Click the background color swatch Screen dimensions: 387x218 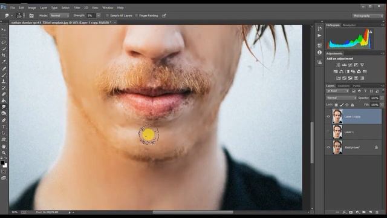[x=5, y=166]
